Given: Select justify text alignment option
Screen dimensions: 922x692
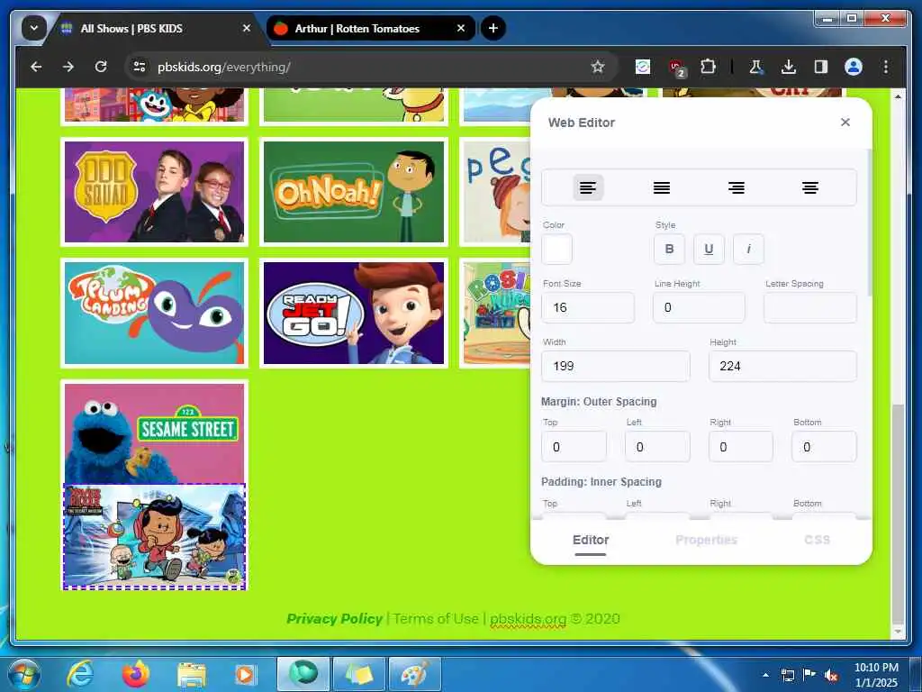Looking at the screenshot, I should click(662, 187).
